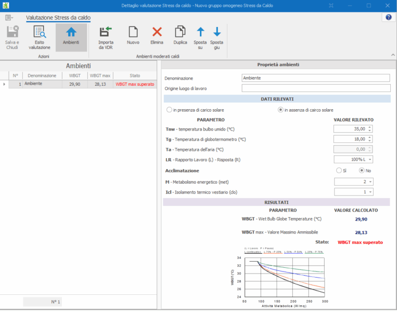Select in presenza di carico solare
397x312 pixels.
click(169, 110)
